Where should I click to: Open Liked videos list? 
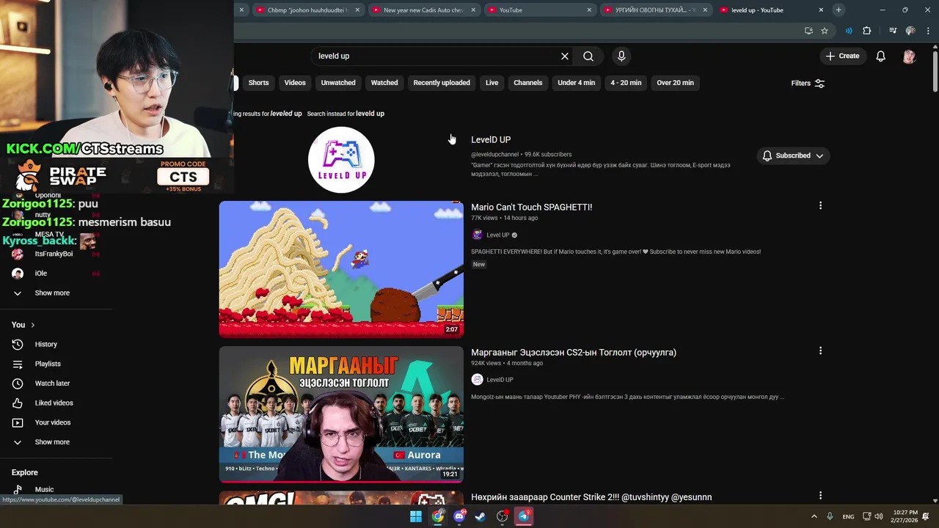click(54, 403)
